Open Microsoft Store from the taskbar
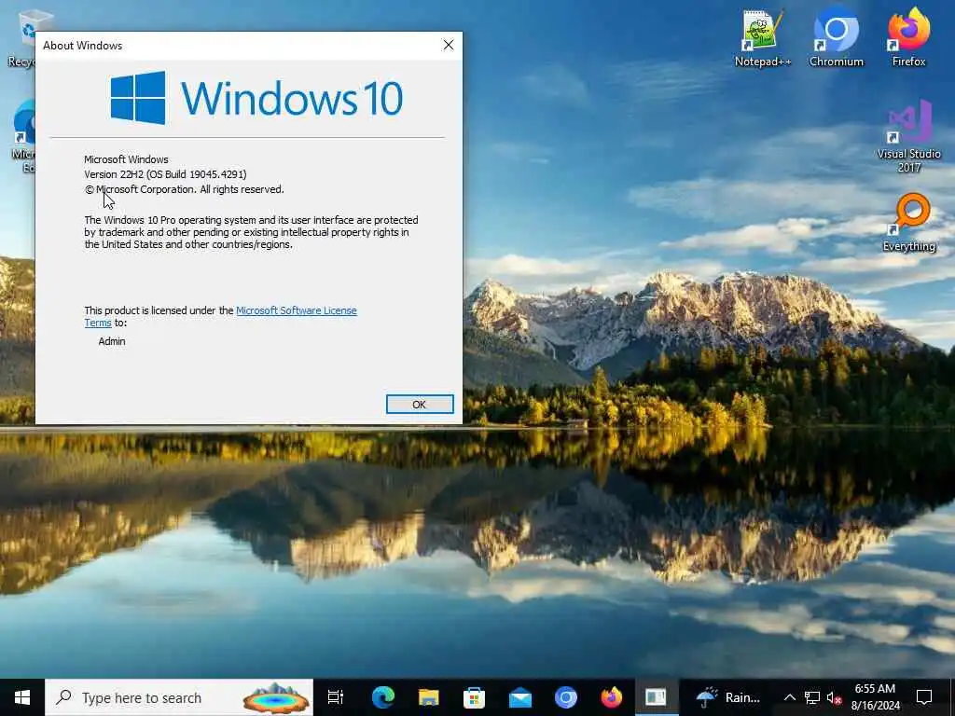 click(x=474, y=697)
